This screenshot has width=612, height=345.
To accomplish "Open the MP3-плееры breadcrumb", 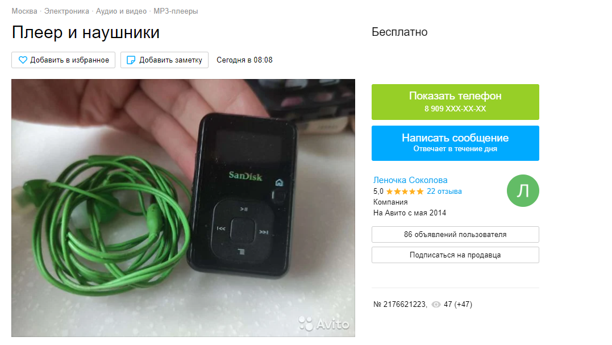I will click(176, 11).
